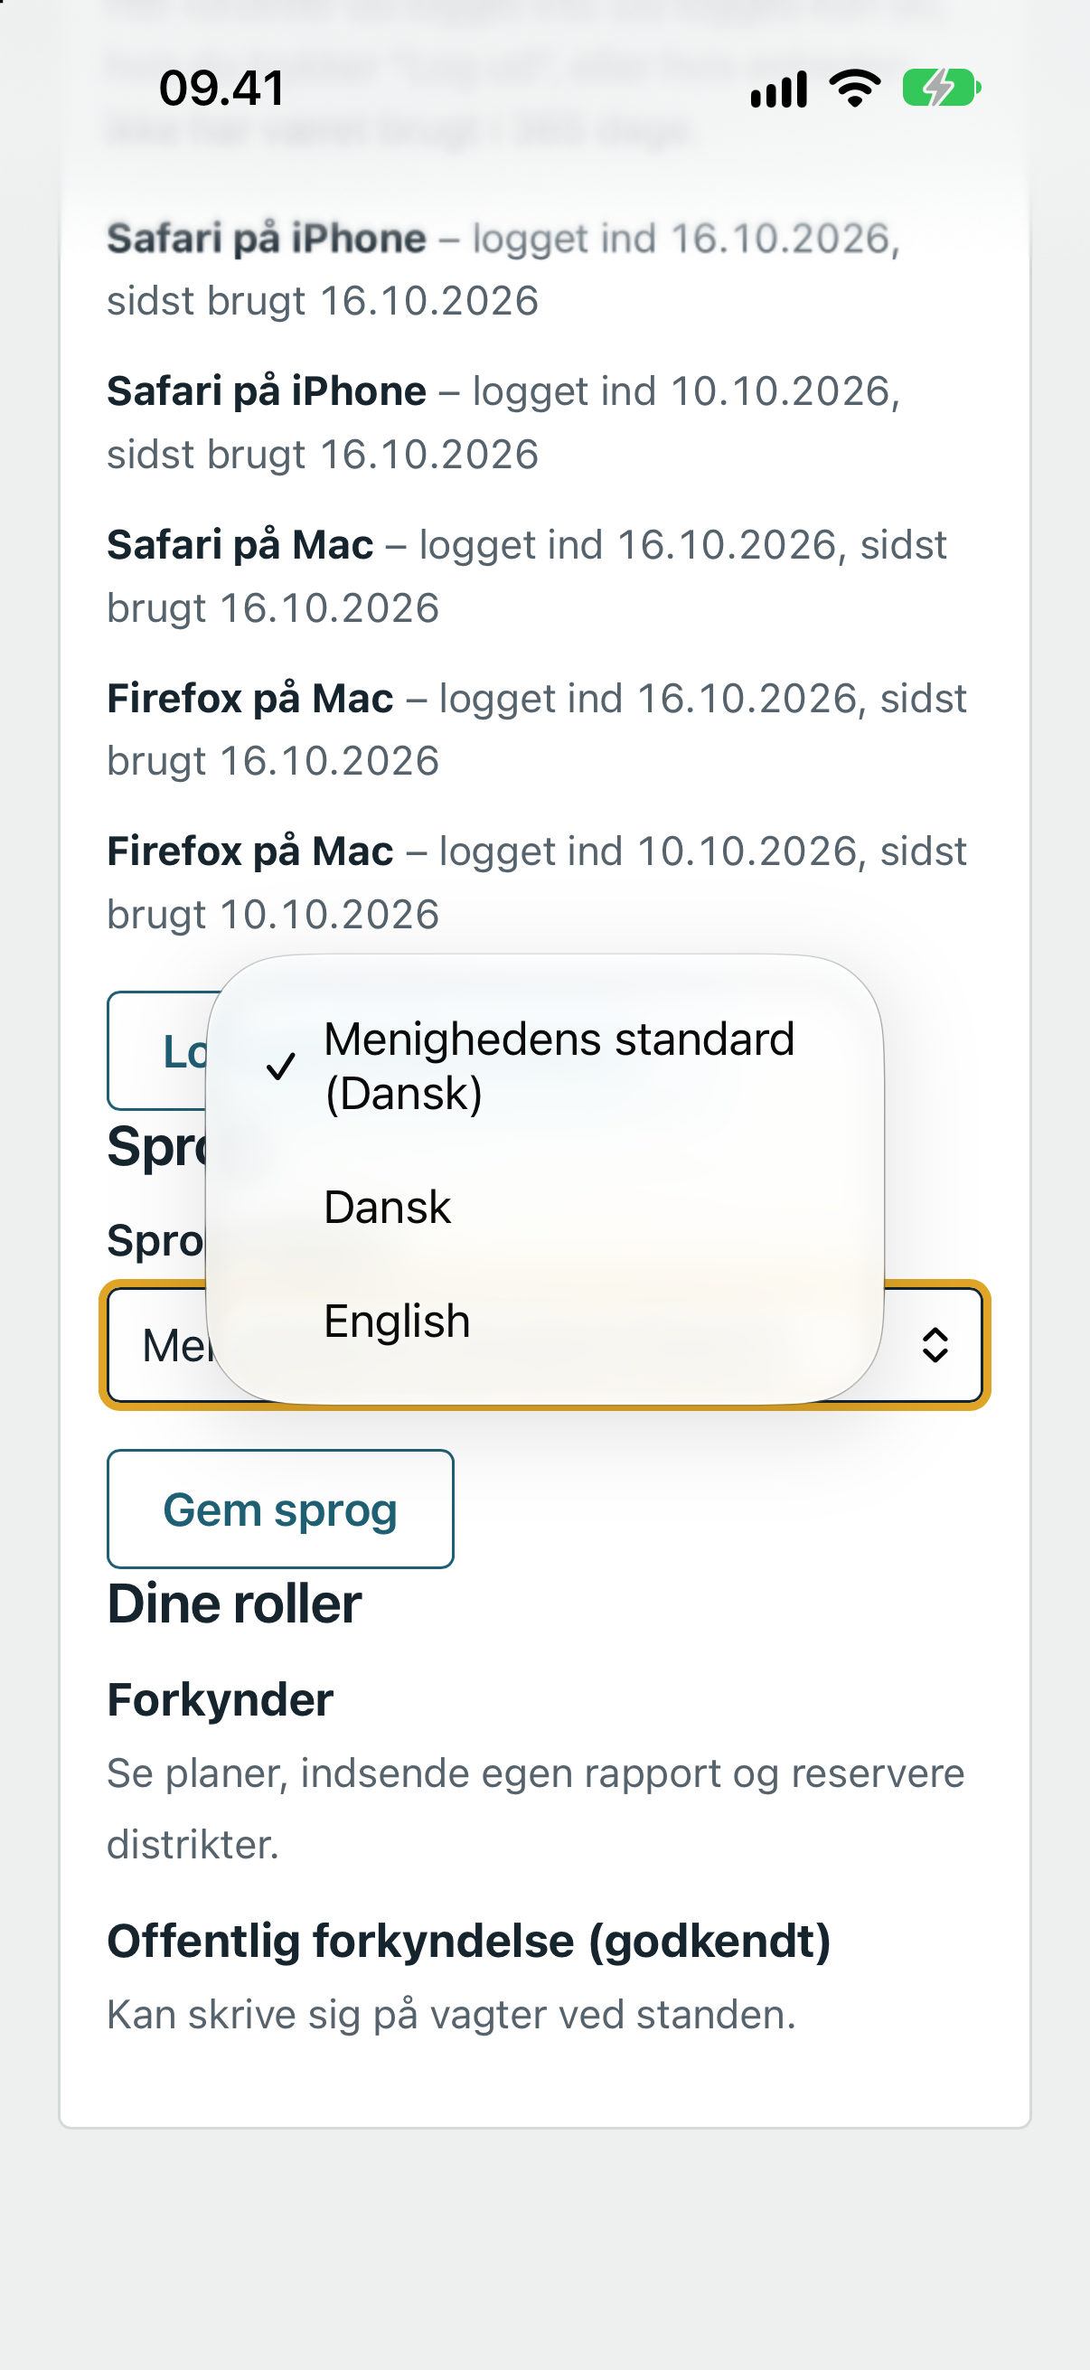Tap the Wi-Fi status icon
1090x2370 pixels.
tap(854, 89)
